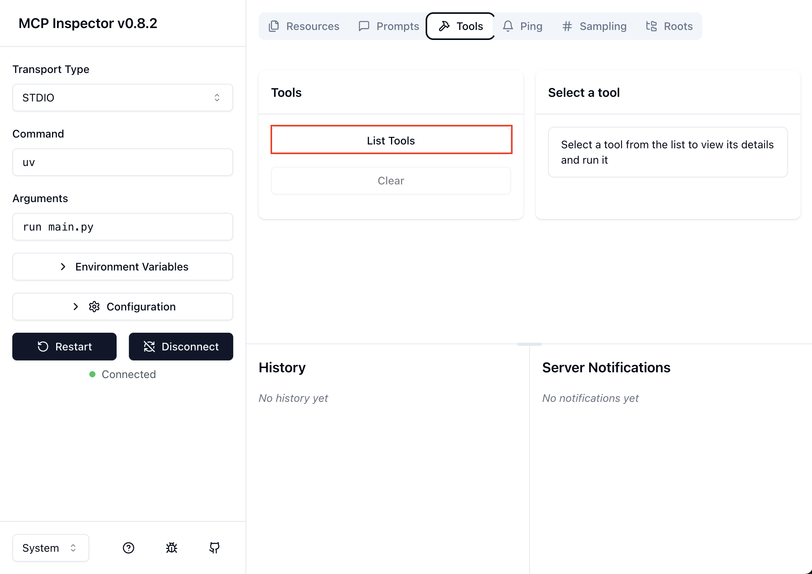Click the List Tools button
The height and width of the screenshot is (574, 812).
pyautogui.click(x=391, y=140)
